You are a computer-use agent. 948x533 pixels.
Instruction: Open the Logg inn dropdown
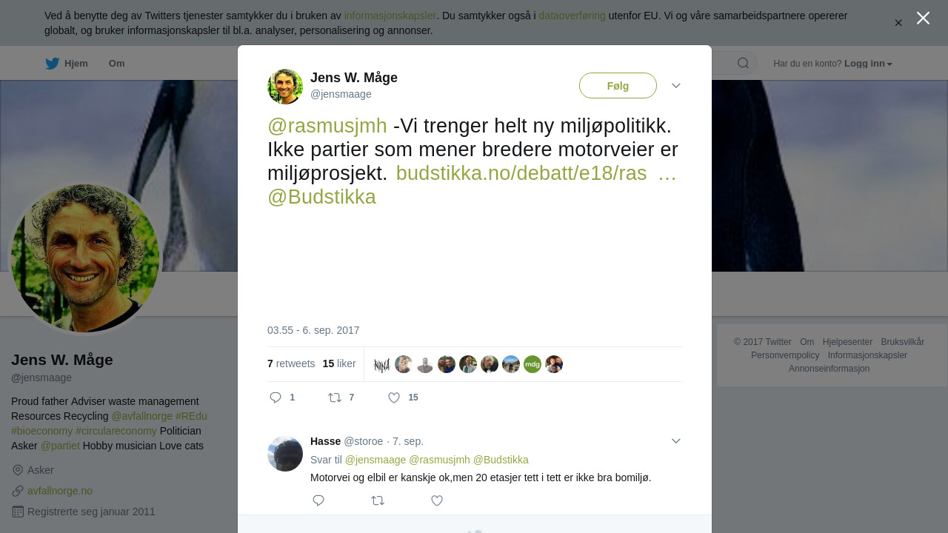coord(868,64)
